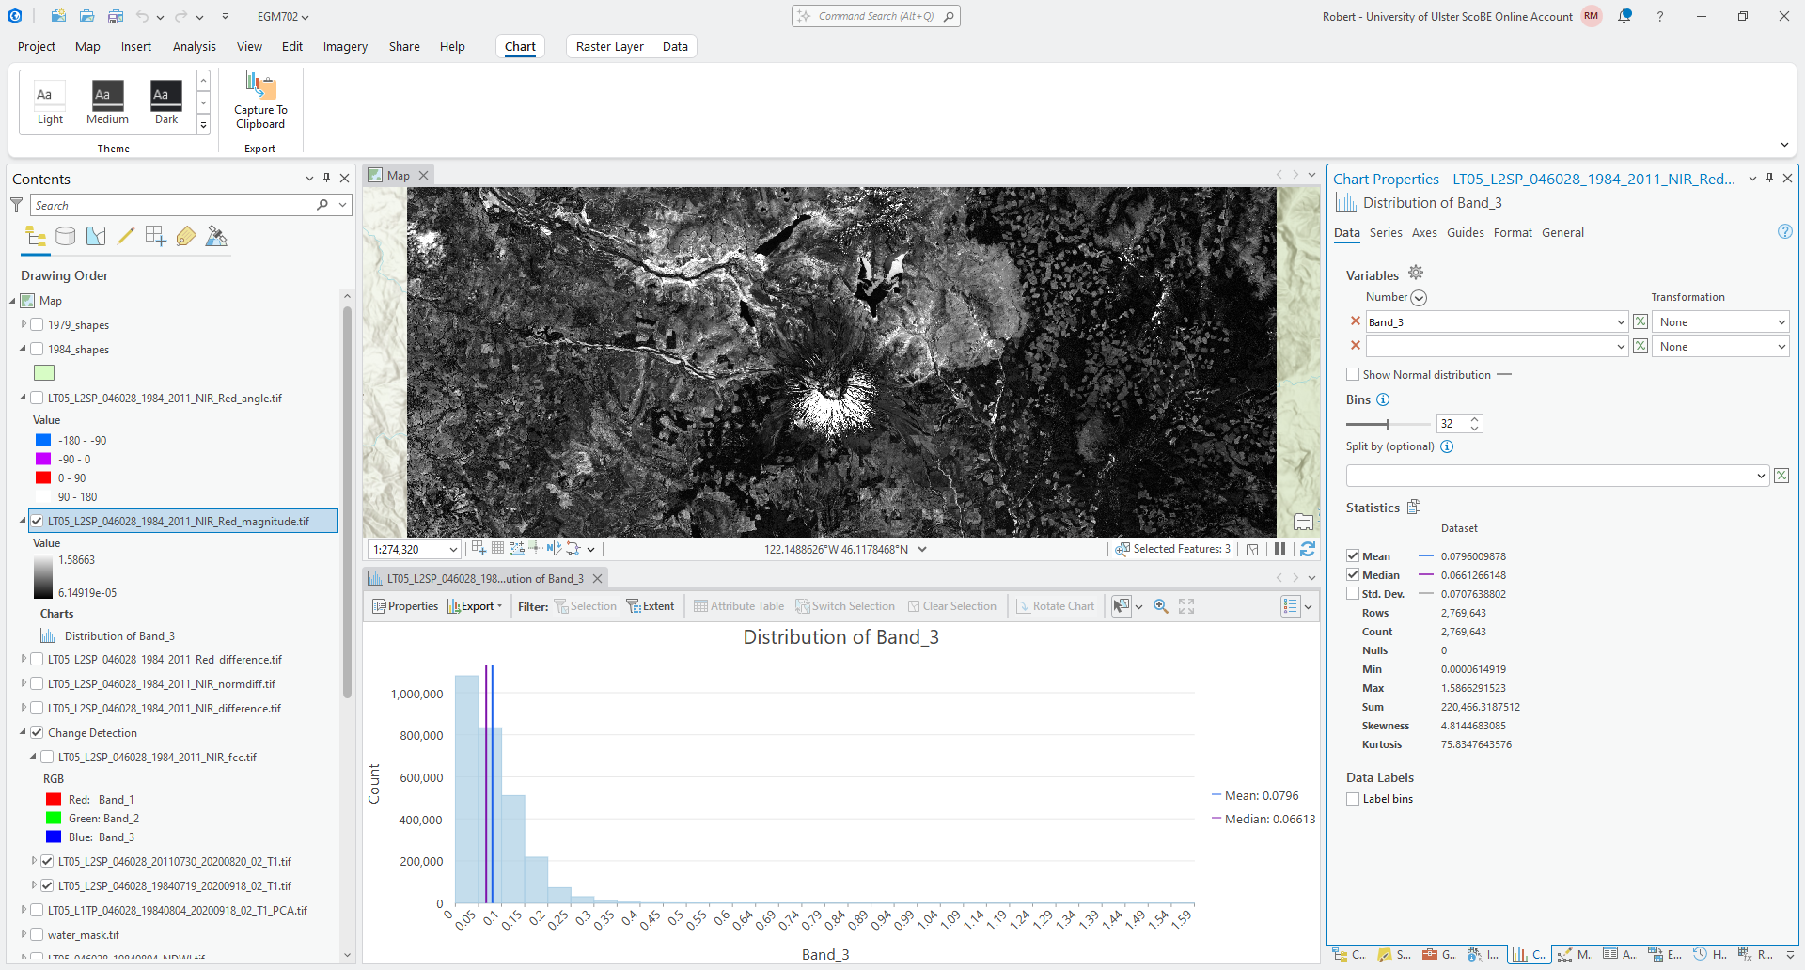The width and height of the screenshot is (1805, 970).
Task: Open the map scale 1:274,320 dropdown
Action: [453, 550]
